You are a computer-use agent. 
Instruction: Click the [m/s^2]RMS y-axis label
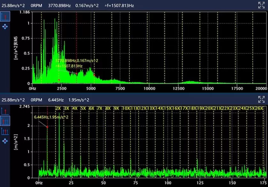(15, 48)
